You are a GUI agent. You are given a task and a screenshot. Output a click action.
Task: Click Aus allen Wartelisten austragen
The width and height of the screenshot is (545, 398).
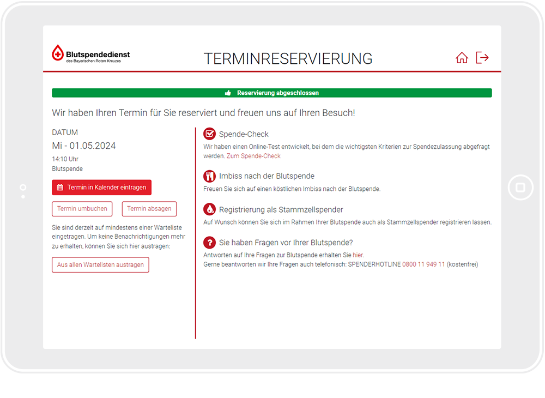click(x=100, y=265)
